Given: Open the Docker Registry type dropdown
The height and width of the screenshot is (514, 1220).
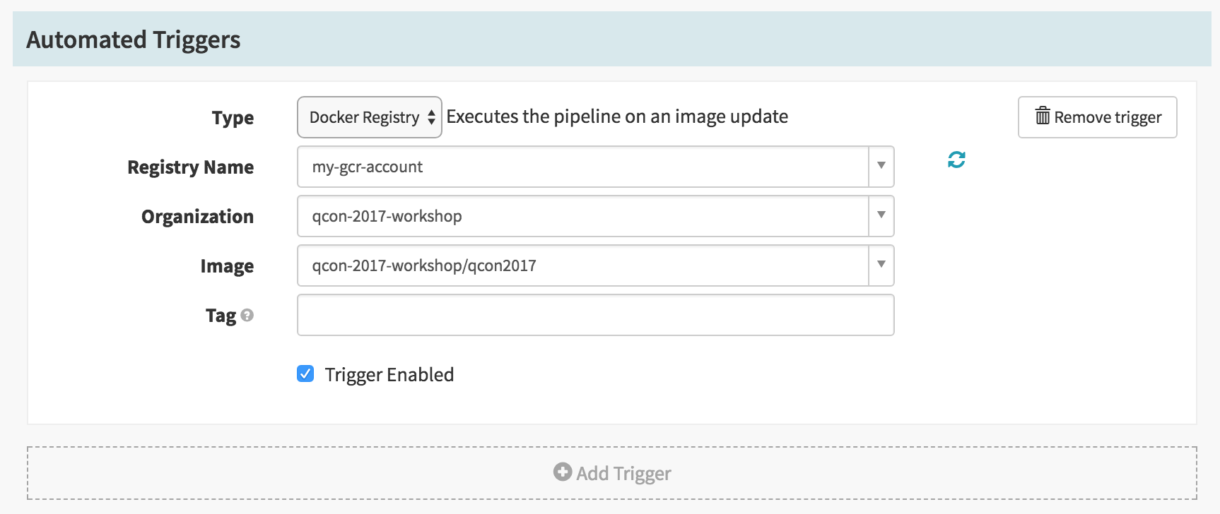Looking at the screenshot, I should point(370,117).
